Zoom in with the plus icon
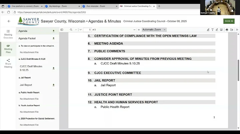Viewport: 240px width, 134px height. coord(139,30)
